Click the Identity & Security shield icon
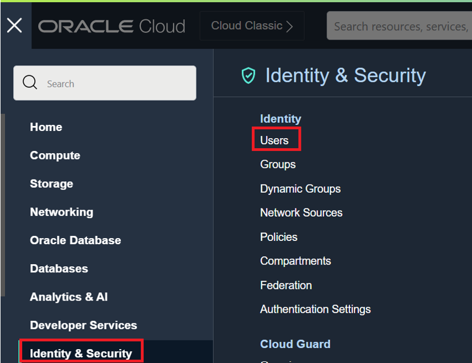The width and height of the screenshot is (472, 363). tap(249, 76)
